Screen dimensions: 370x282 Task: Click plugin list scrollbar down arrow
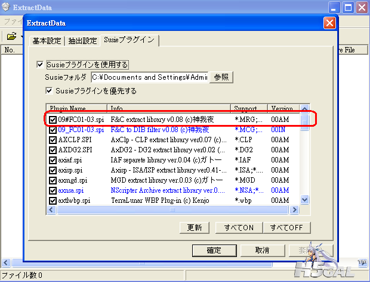(x=305, y=200)
